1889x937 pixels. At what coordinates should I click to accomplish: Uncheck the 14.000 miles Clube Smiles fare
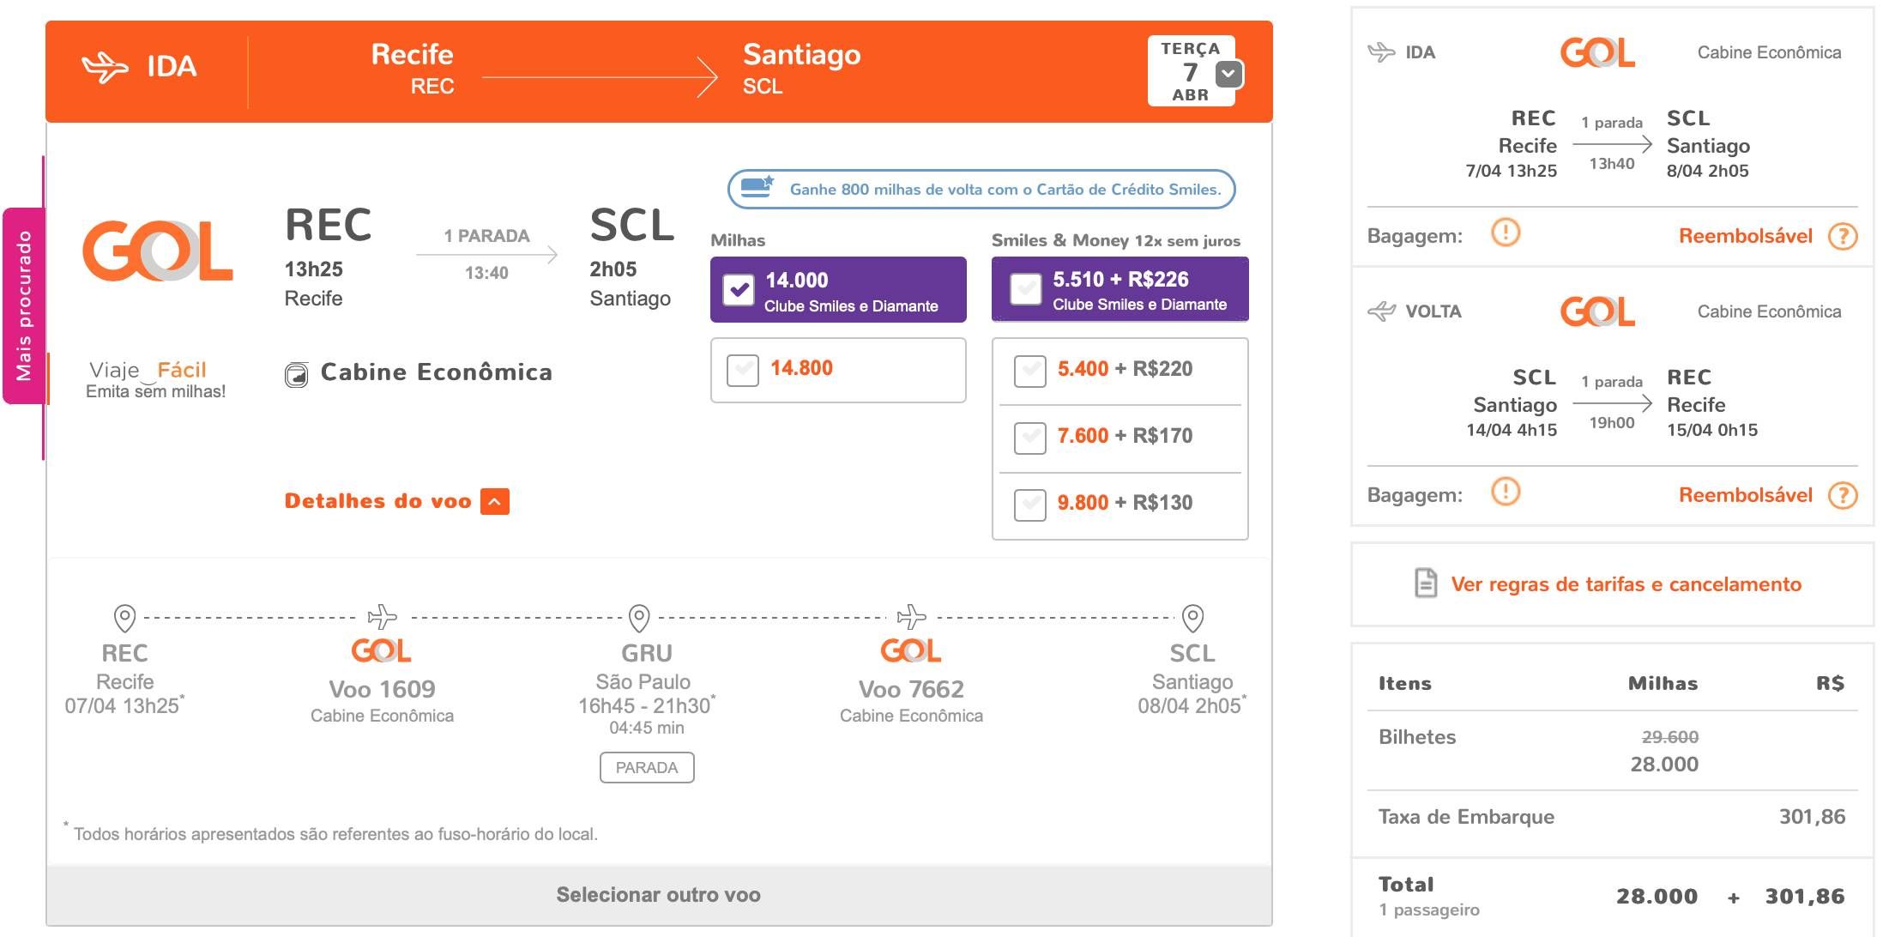click(x=739, y=290)
